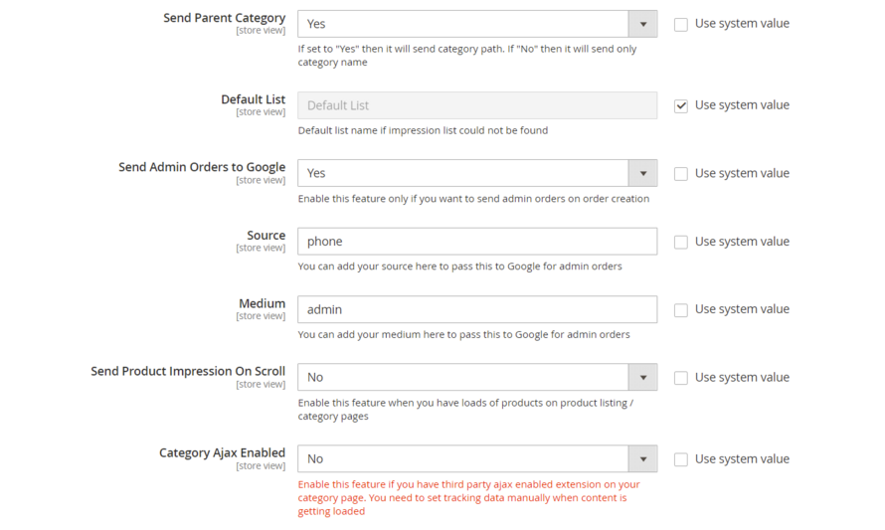Click the disabled Default List field
The image size is (885, 530).
point(477,105)
